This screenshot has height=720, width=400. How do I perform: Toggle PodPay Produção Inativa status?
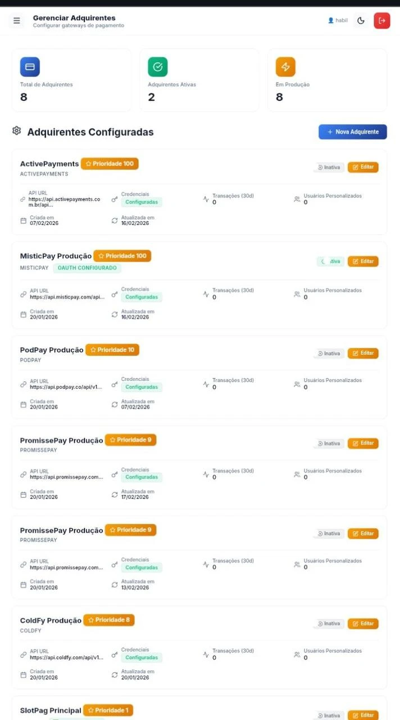click(x=329, y=353)
